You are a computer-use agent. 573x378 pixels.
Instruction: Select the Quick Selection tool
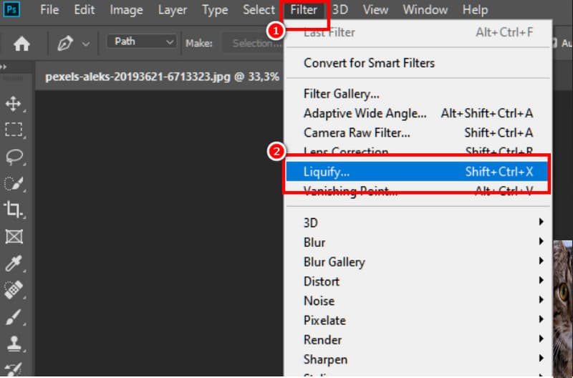point(14,183)
